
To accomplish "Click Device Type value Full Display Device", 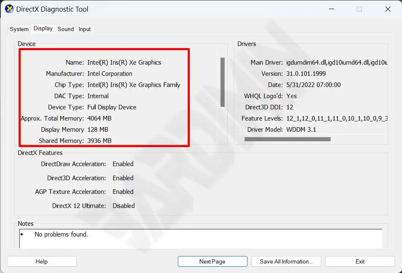I will (112, 107).
